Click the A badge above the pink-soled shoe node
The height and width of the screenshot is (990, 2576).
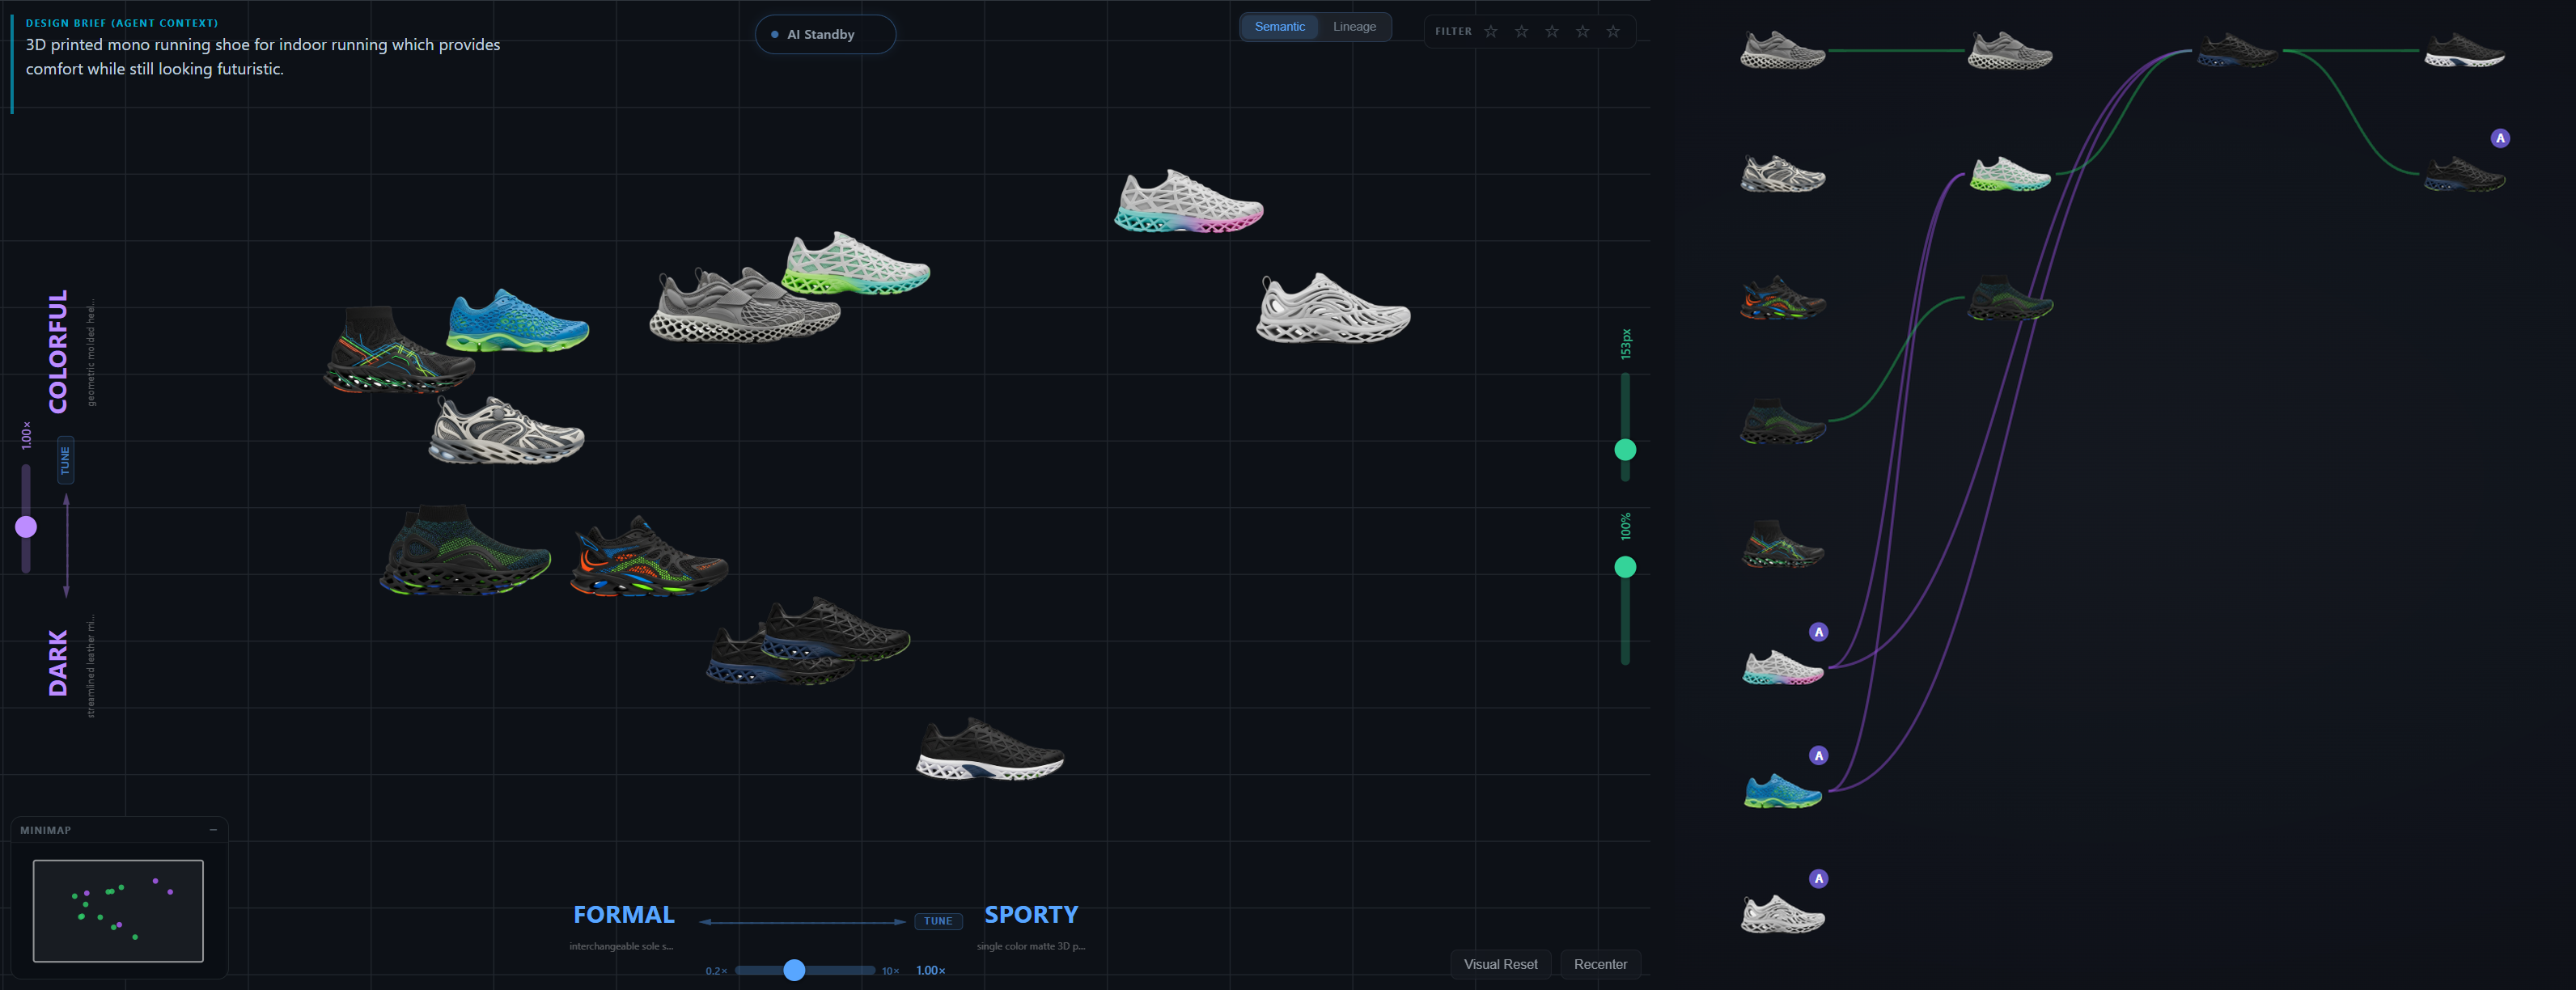click(1818, 632)
